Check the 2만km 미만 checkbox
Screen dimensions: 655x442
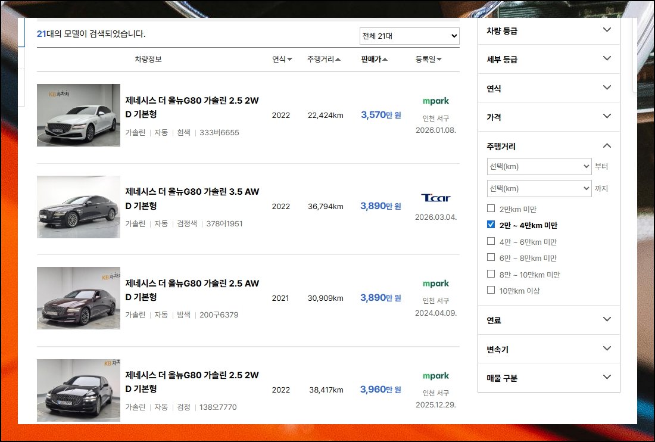coord(491,208)
